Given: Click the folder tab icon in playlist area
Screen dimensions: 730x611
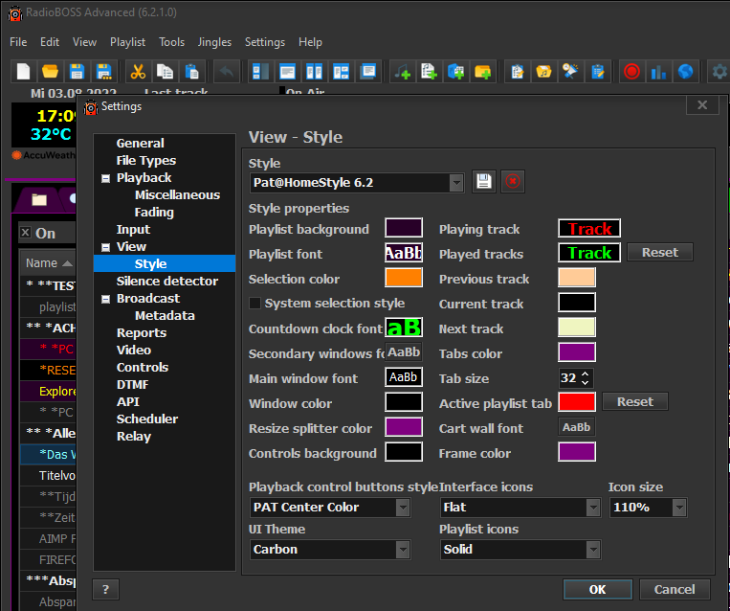Looking at the screenshot, I should click(x=39, y=199).
